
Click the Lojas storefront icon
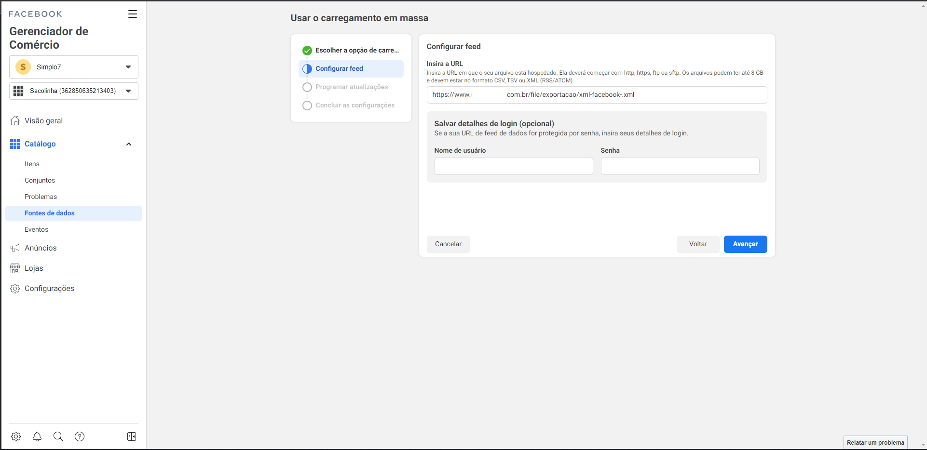click(15, 268)
